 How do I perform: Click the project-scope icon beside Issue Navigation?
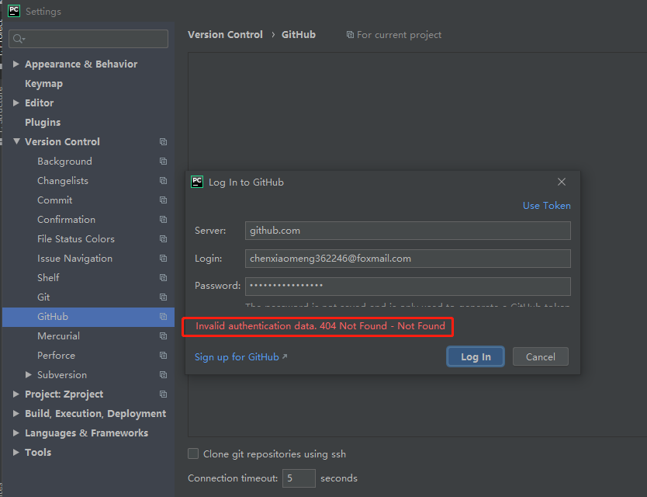click(164, 259)
